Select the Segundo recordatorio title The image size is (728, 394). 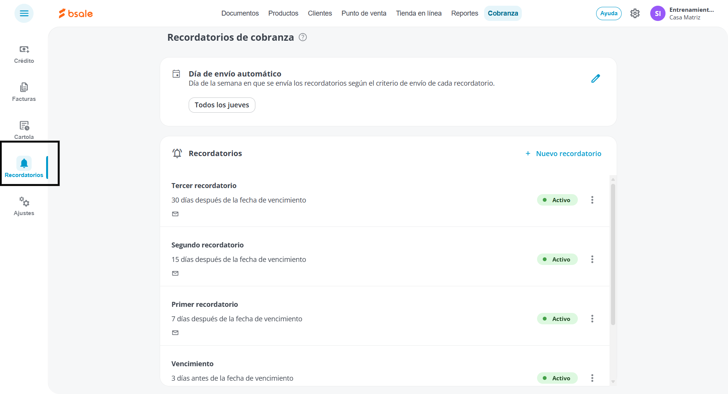coord(207,245)
